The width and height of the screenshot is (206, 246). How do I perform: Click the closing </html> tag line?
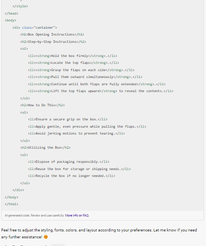click(11, 204)
